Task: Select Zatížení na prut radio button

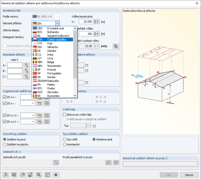Action: click(x=4, y=139)
